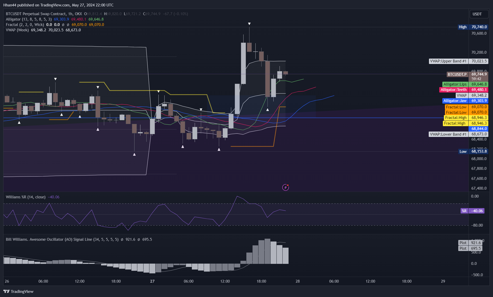Click the Plot 695.5 label
This screenshot has width=493, height=297.
tap(470, 248)
